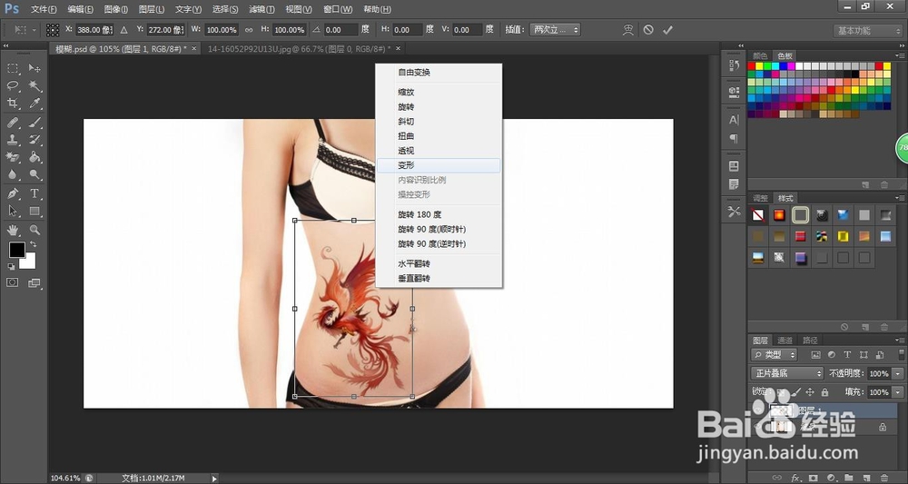Open the layer filter 类型 dropdown
This screenshot has height=484, width=908.
click(775, 354)
